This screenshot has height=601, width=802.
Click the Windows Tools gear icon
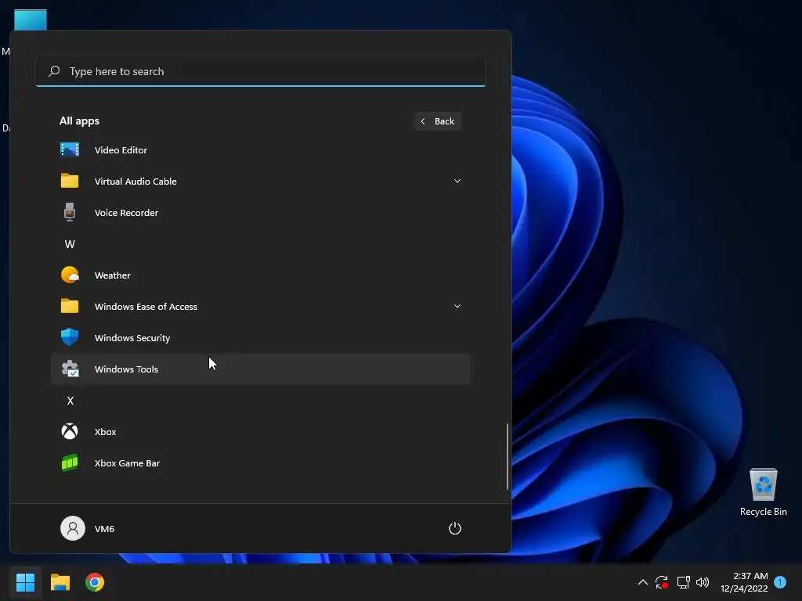tap(70, 369)
